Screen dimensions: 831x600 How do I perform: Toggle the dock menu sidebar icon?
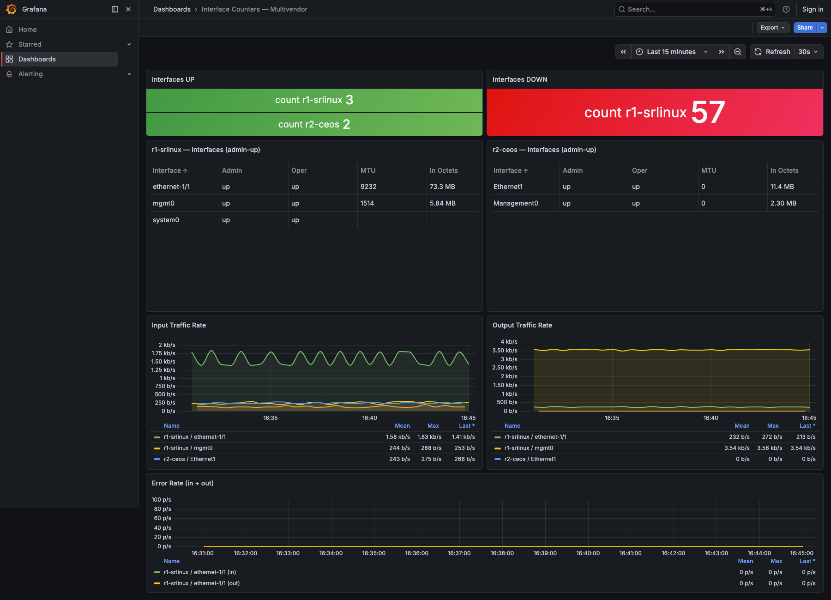click(115, 9)
